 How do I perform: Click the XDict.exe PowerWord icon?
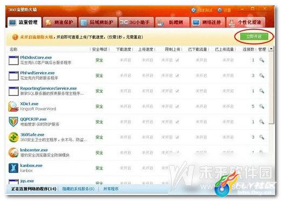point(13,106)
